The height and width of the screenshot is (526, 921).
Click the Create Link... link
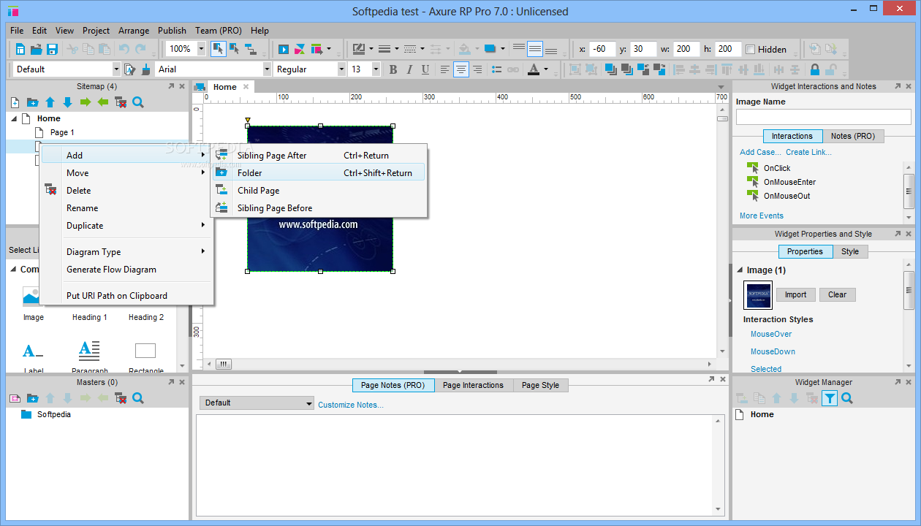click(808, 152)
